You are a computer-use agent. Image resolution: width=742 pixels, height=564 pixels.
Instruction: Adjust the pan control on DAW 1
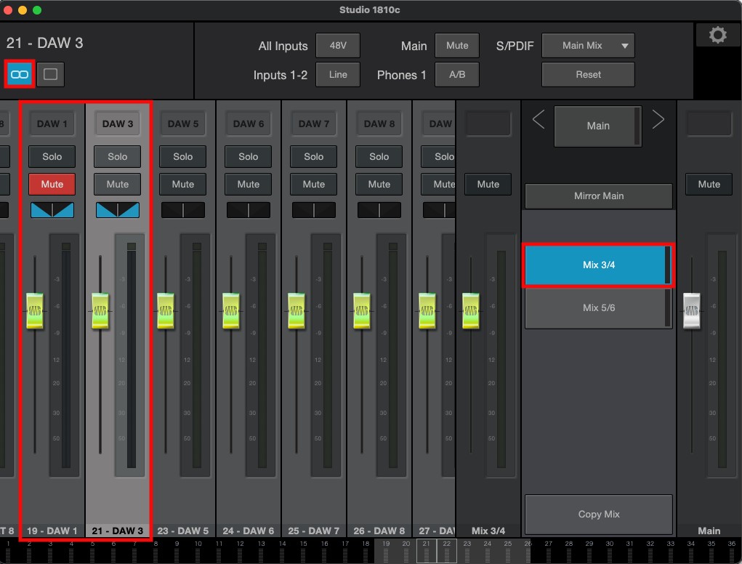[x=52, y=210]
